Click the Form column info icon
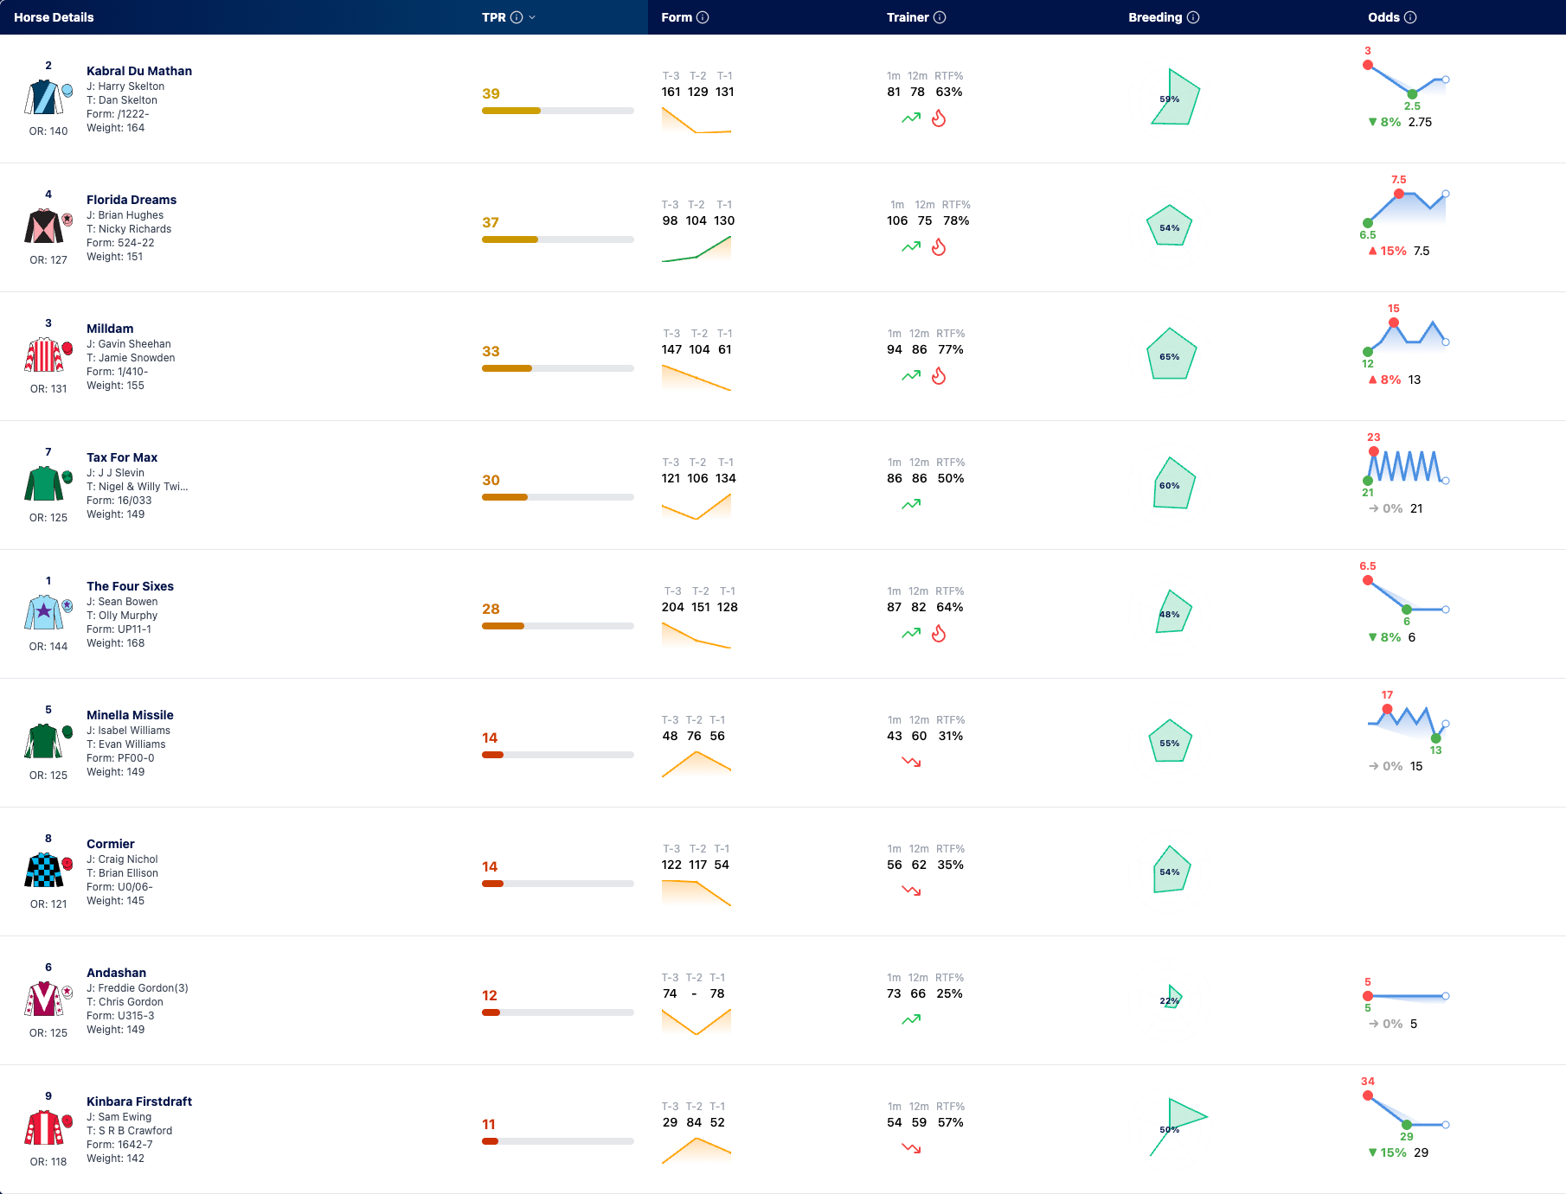The width and height of the screenshot is (1566, 1194). click(x=703, y=17)
